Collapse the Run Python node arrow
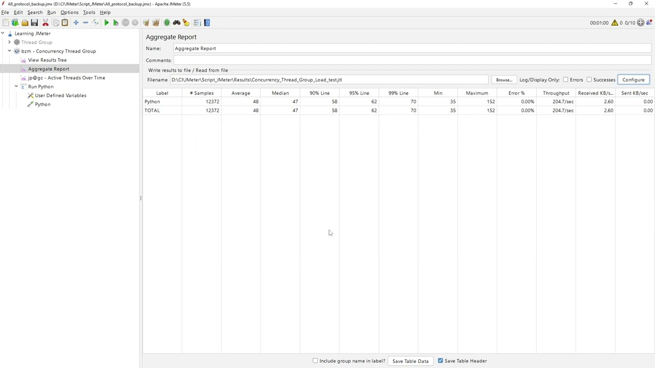This screenshot has height=368, width=655. [x=16, y=86]
